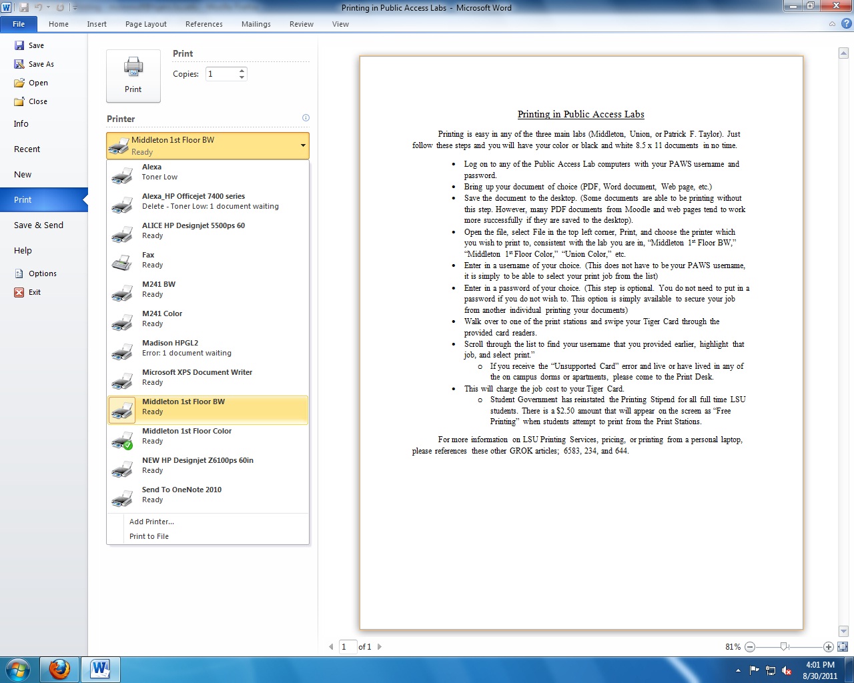The width and height of the screenshot is (854, 683).
Task: Click the zoom out minus button
Action: click(x=750, y=647)
